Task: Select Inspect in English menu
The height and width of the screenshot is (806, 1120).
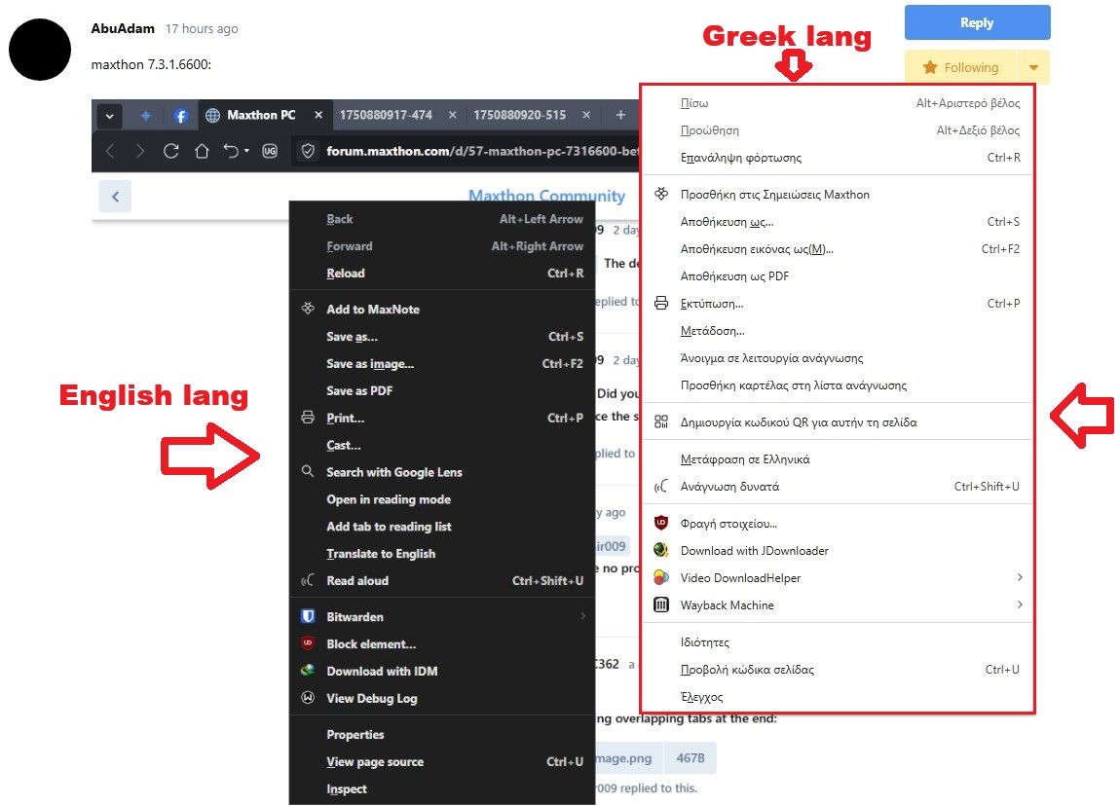Action: pyautogui.click(x=442, y=788)
